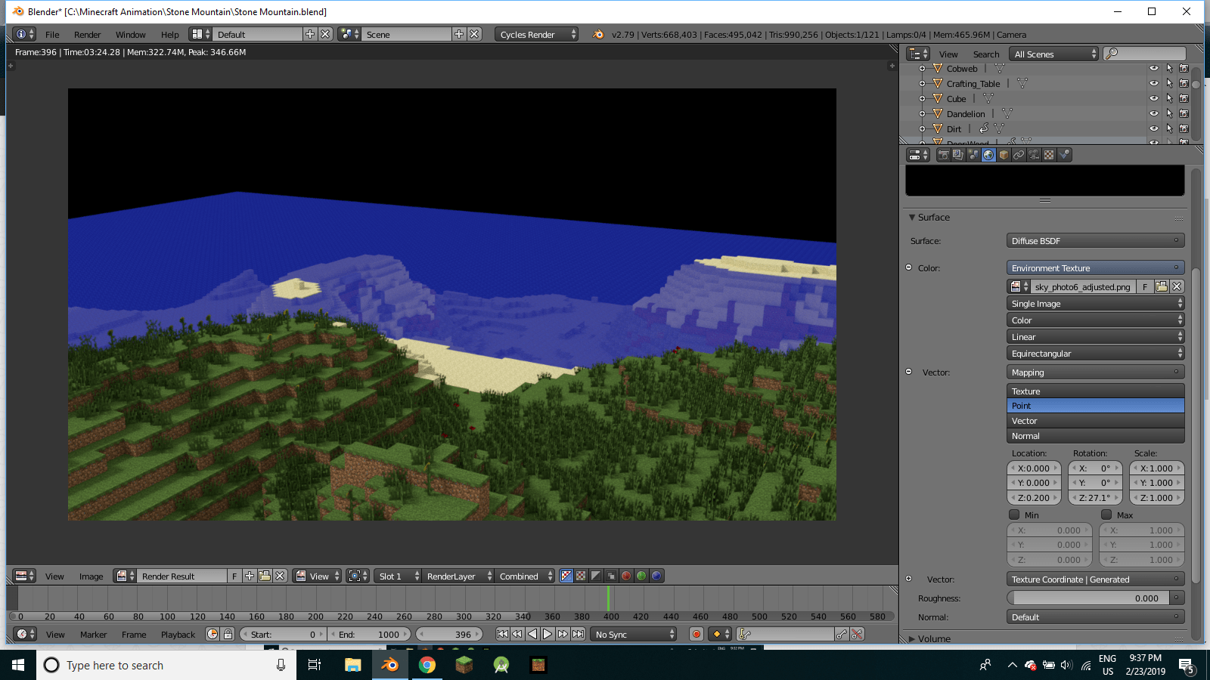Open the Diffuse BSDF surface dropdown
This screenshot has height=680, width=1210.
(1095, 241)
